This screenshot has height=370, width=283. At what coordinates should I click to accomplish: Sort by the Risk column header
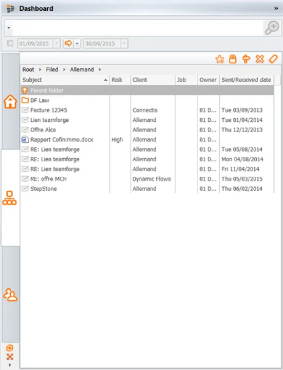pos(120,80)
